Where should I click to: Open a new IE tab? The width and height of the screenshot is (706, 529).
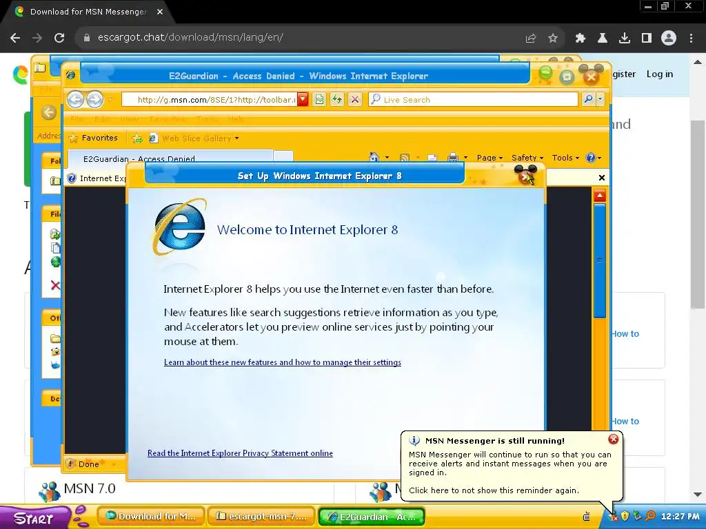click(x=283, y=156)
